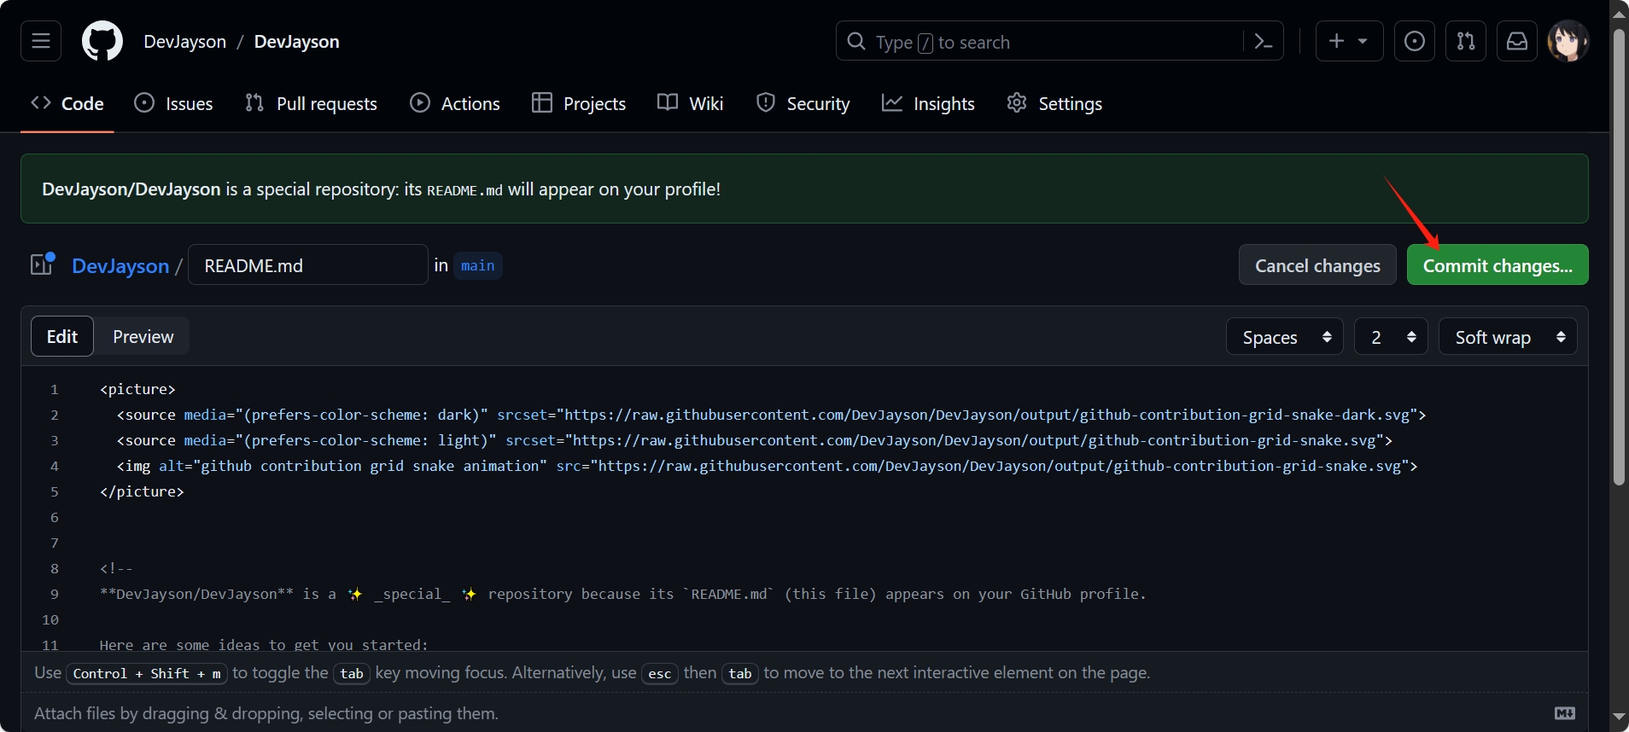The height and width of the screenshot is (732, 1629).
Task: Click the Projects table icon
Action: click(542, 102)
